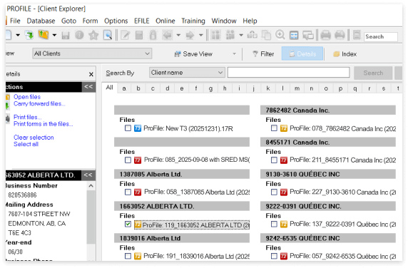Click the open folder toolbar icon
Image resolution: width=408 pixels, height=268 pixels.
tap(44, 35)
